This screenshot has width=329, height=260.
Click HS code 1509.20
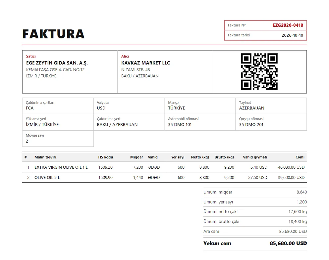pos(105,167)
